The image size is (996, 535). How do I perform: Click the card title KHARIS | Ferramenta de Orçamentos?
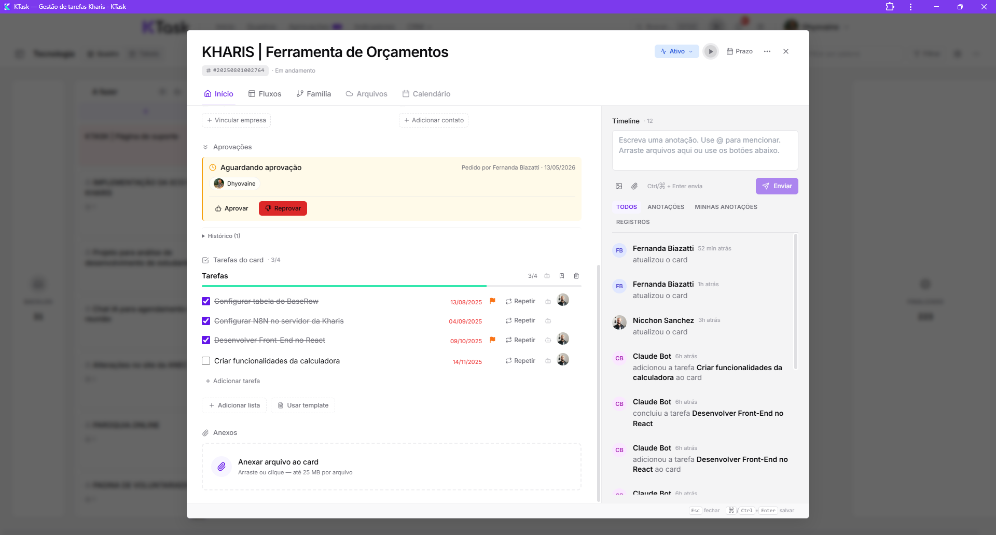325,52
